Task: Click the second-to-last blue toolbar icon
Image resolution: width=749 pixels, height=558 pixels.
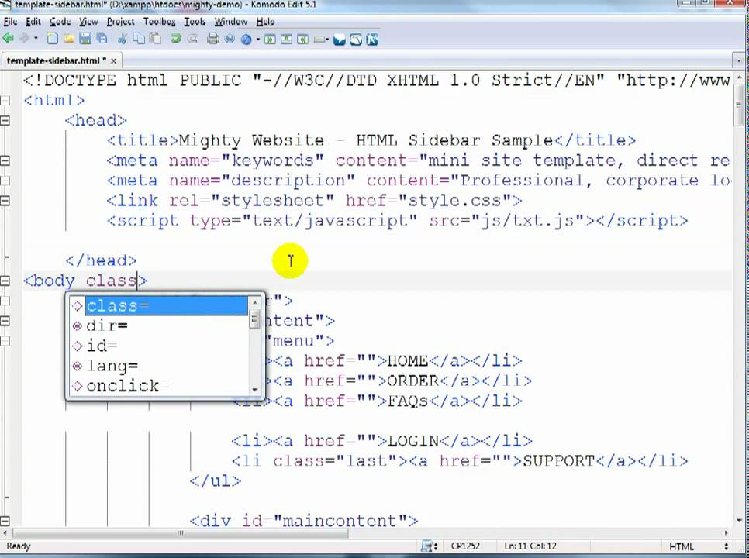Action: pyautogui.click(x=356, y=40)
